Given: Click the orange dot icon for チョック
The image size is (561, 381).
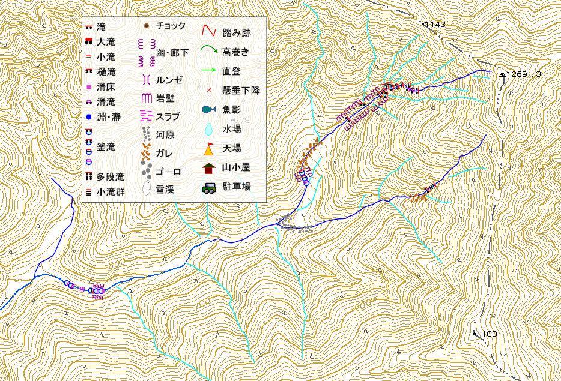Looking at the screenshot, I should pyautogui.click(x=146, y=26).
